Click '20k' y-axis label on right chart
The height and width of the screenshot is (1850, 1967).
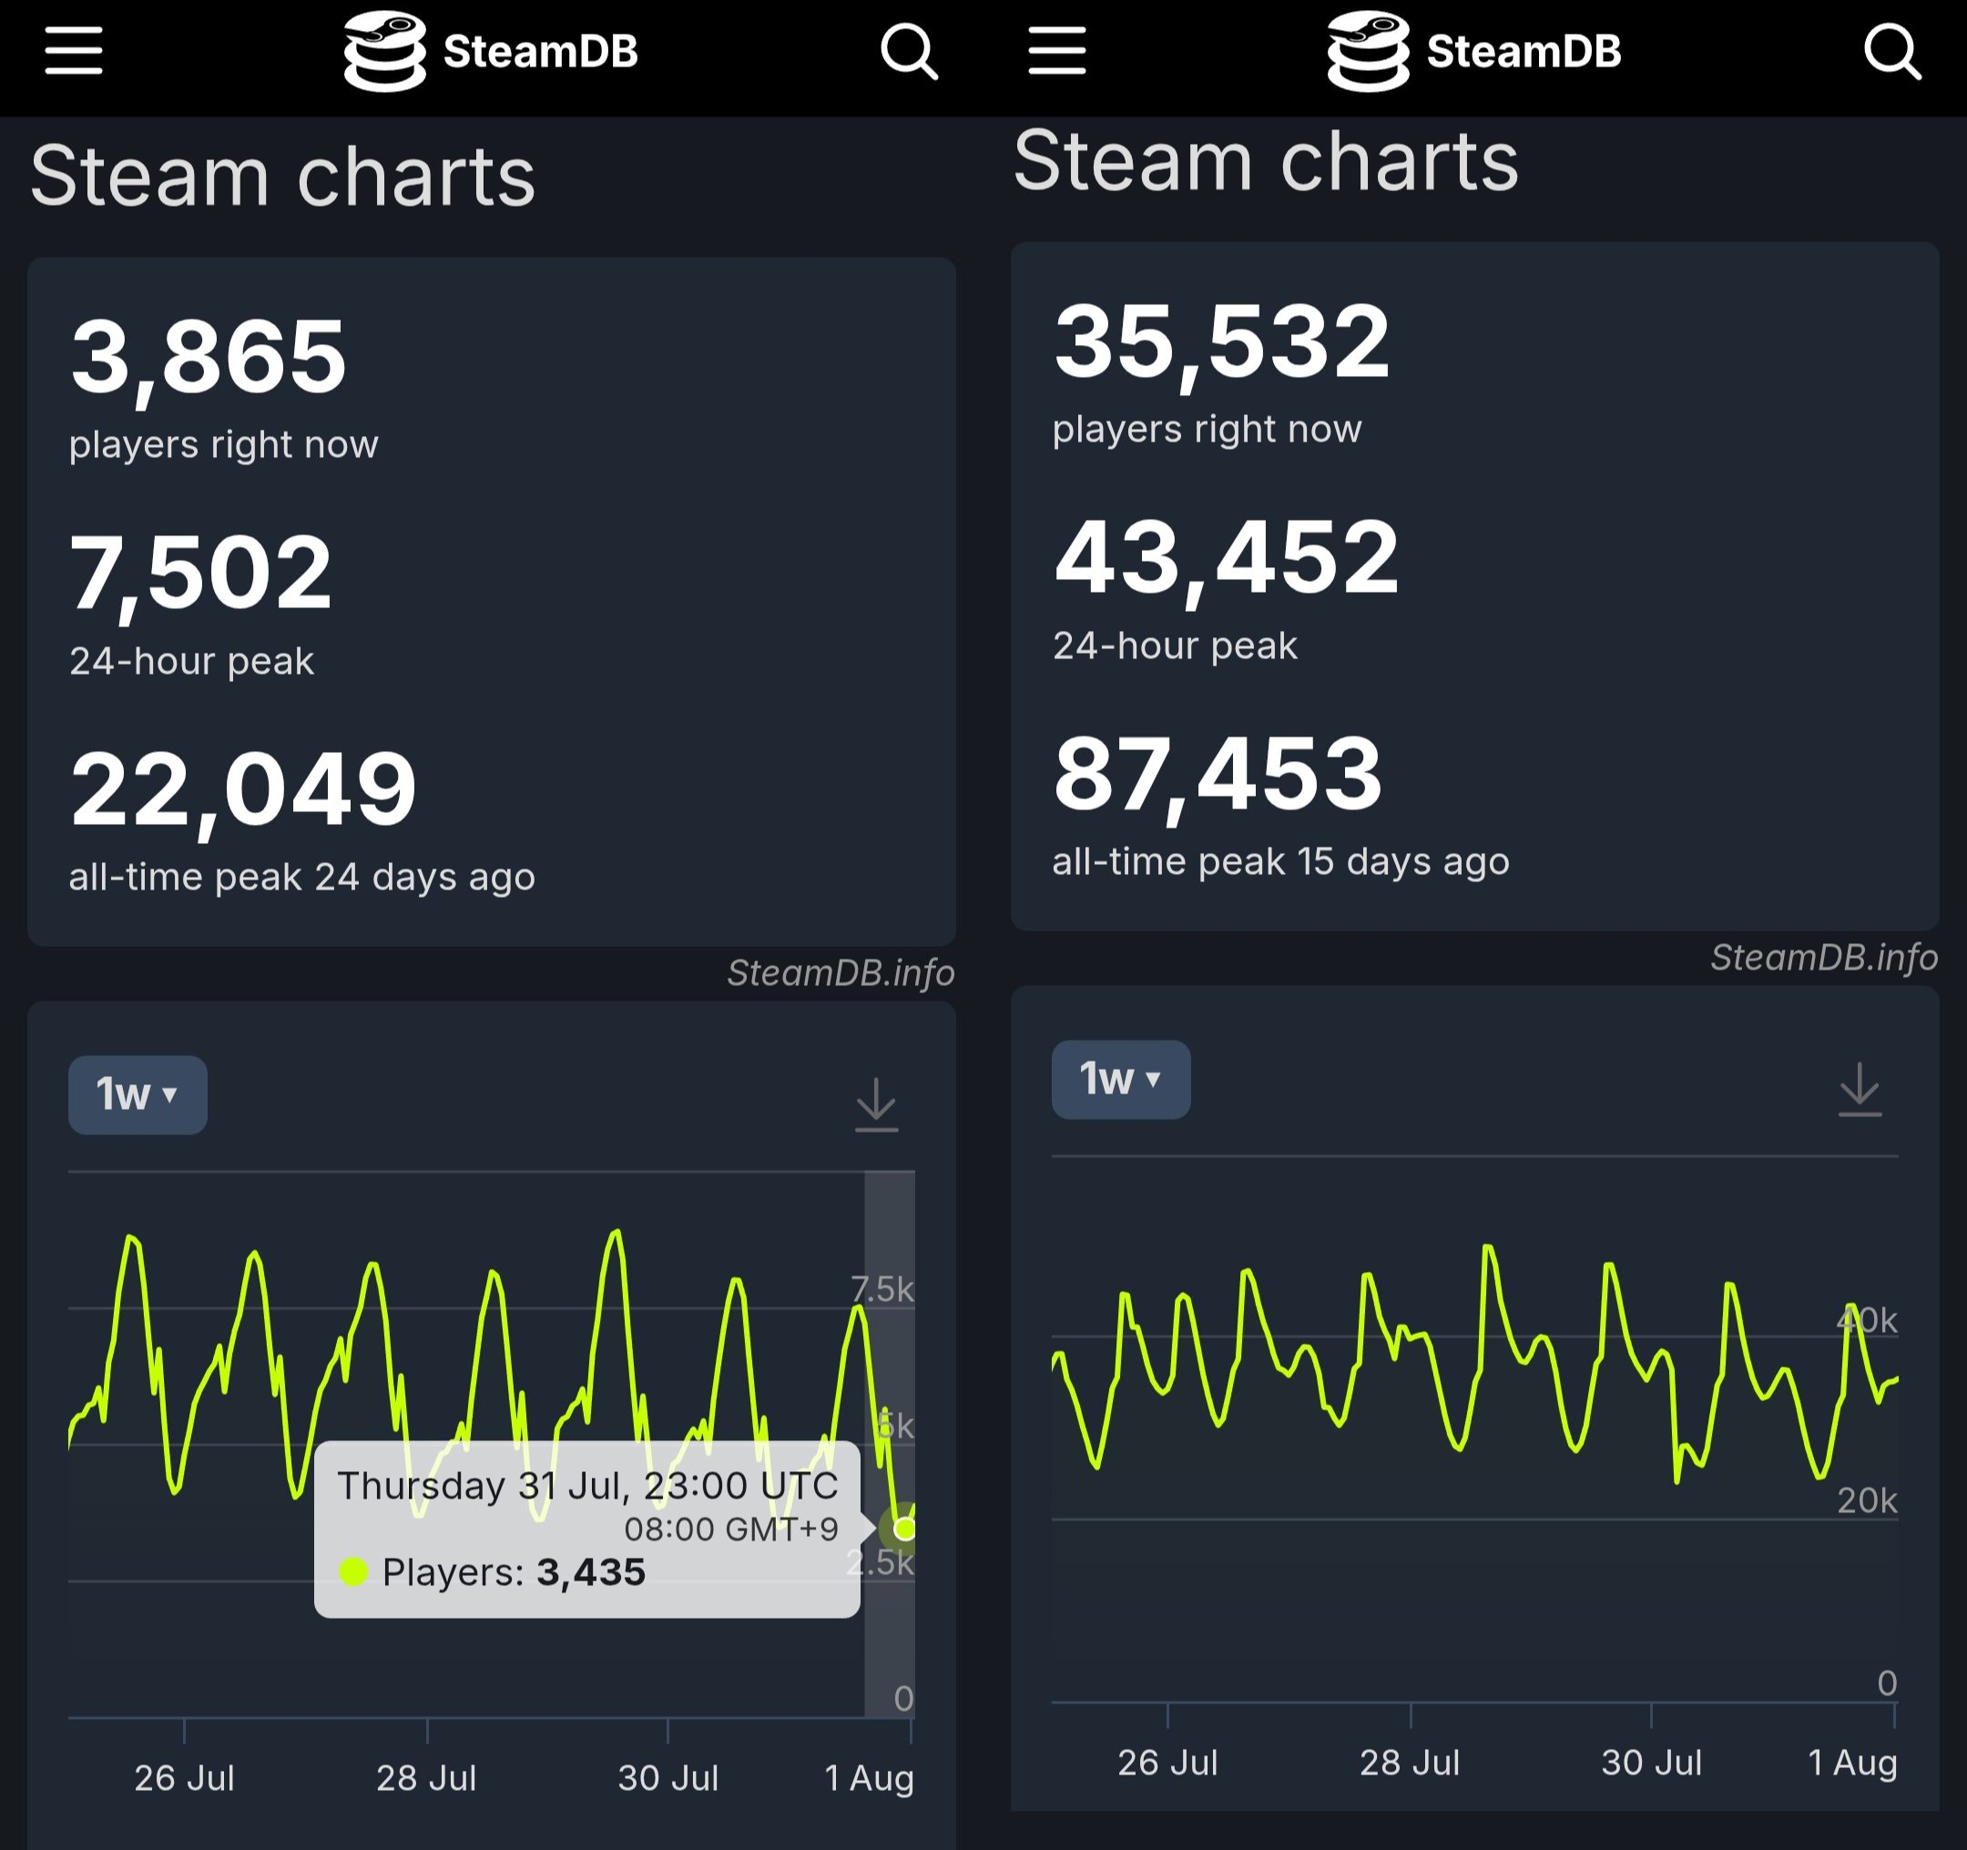pos(1867,1502)
